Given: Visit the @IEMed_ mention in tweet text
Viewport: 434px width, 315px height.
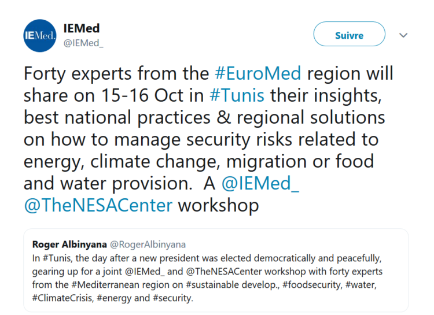Looking at the screenshot, I should pyautogui.click(x=260, y=183).
